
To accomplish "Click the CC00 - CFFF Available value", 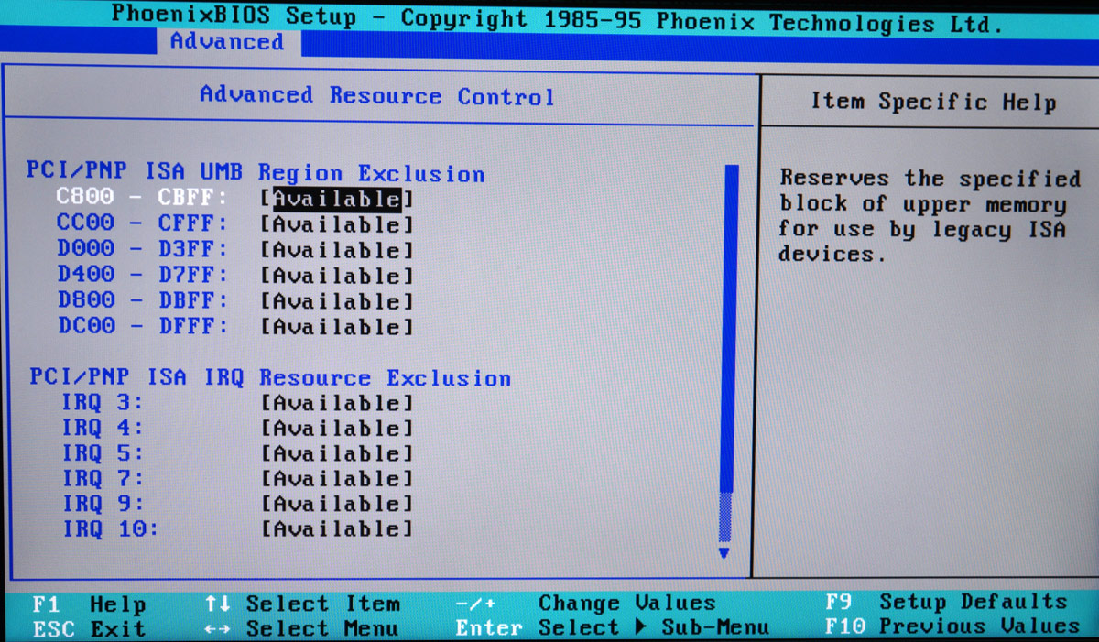I will 336,224.
